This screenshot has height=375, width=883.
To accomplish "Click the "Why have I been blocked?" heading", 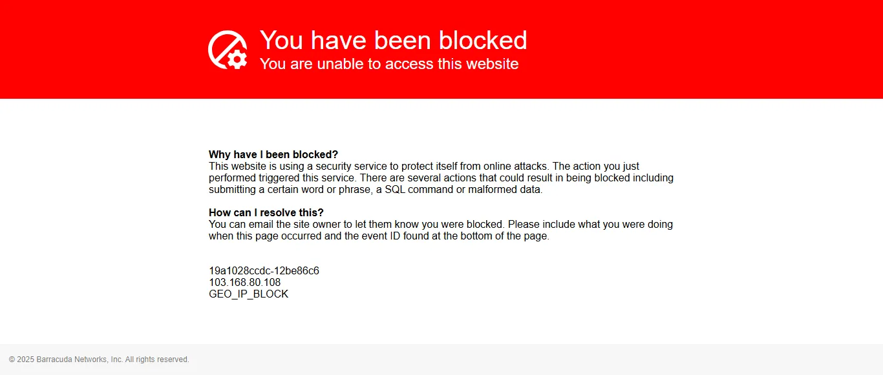I will coord(273,155).
